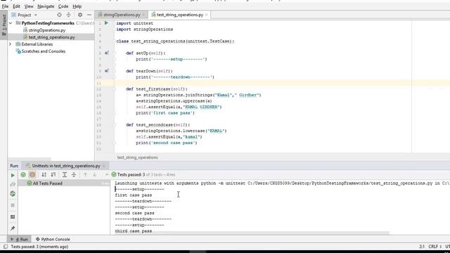450x253 pixels.
Task: Hide the Project panel with minus icon
Action: [89, 15]
